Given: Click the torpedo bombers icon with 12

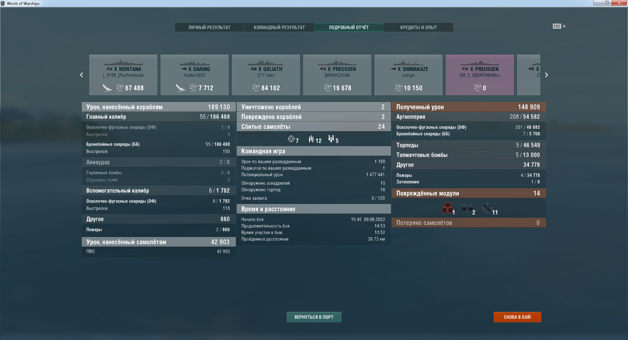Looking at the screenshot, I should pos(311,139).
